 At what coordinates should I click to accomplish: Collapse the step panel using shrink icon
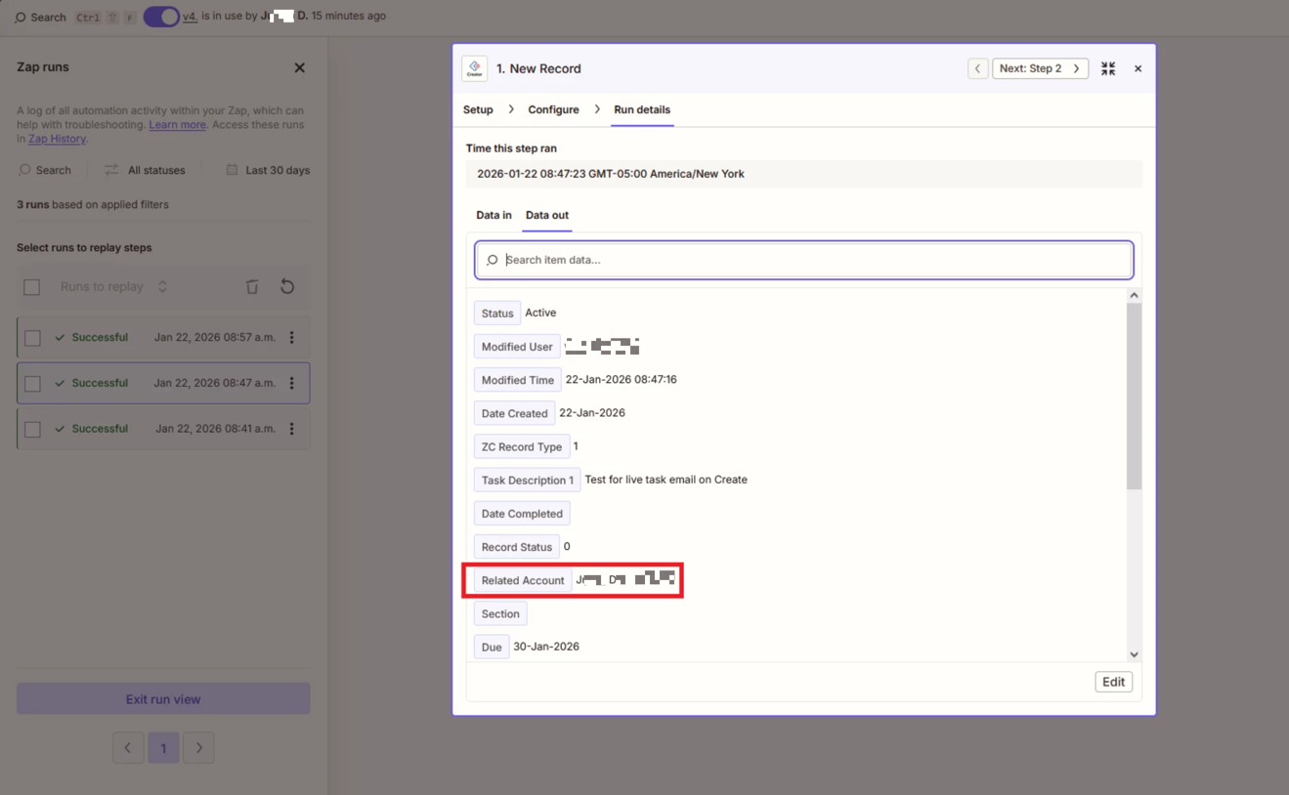(1107, 68)
